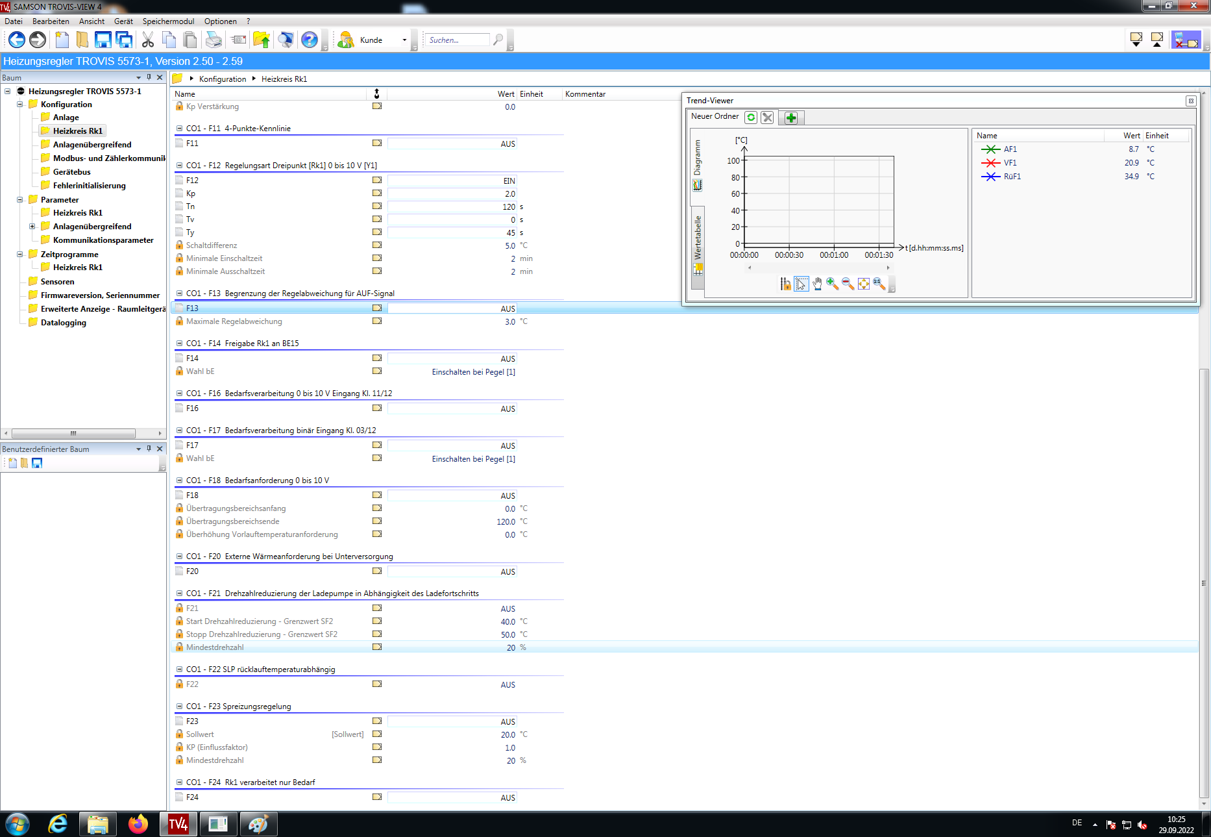Open the Optionen menu

[x=221, y=21]
